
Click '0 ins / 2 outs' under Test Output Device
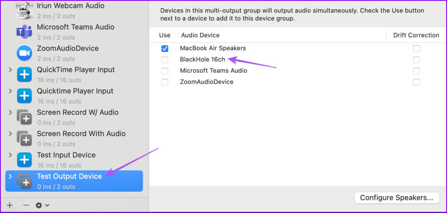pyautogui.click(x=56, y=187)
